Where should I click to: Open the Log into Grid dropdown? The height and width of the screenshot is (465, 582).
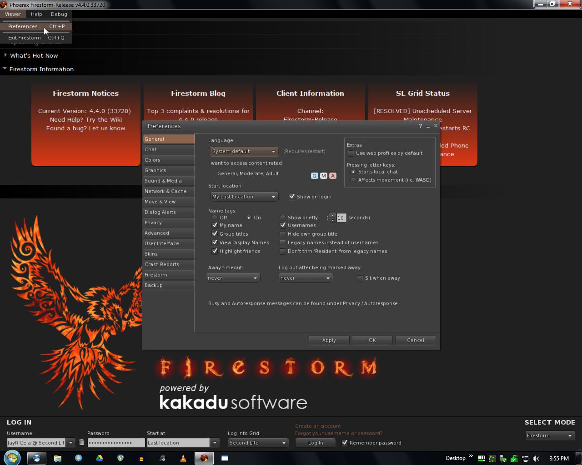pyautogui.click(x=258, y=443)
